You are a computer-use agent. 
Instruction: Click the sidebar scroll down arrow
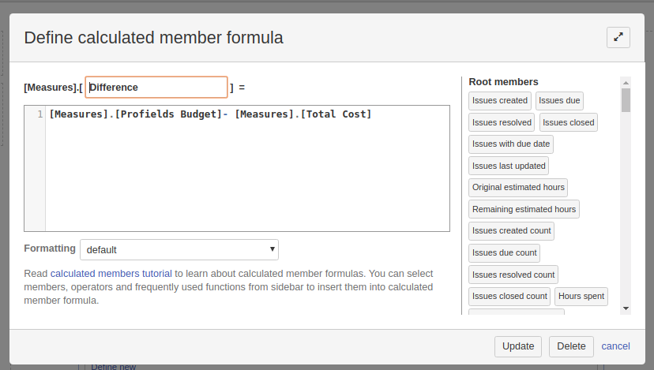[626, 308]
